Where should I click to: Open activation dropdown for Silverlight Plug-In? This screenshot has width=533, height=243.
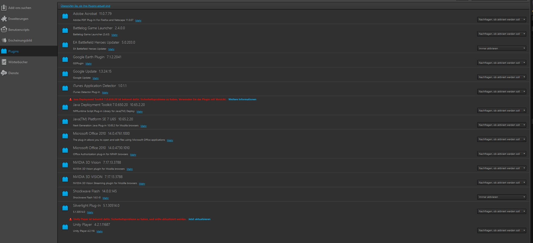[x=502, y=211]
